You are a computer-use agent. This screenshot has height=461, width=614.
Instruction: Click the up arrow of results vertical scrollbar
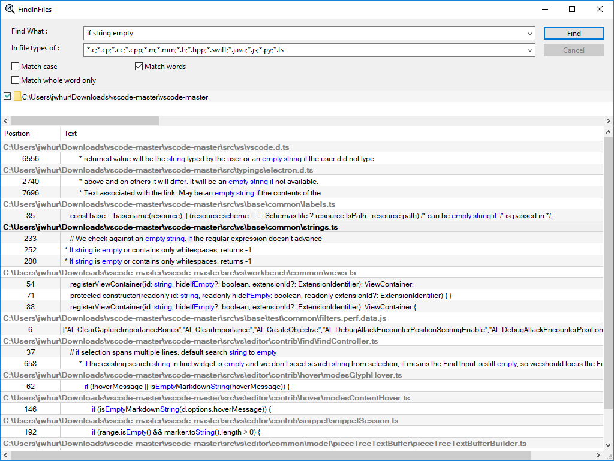(608, 132)
